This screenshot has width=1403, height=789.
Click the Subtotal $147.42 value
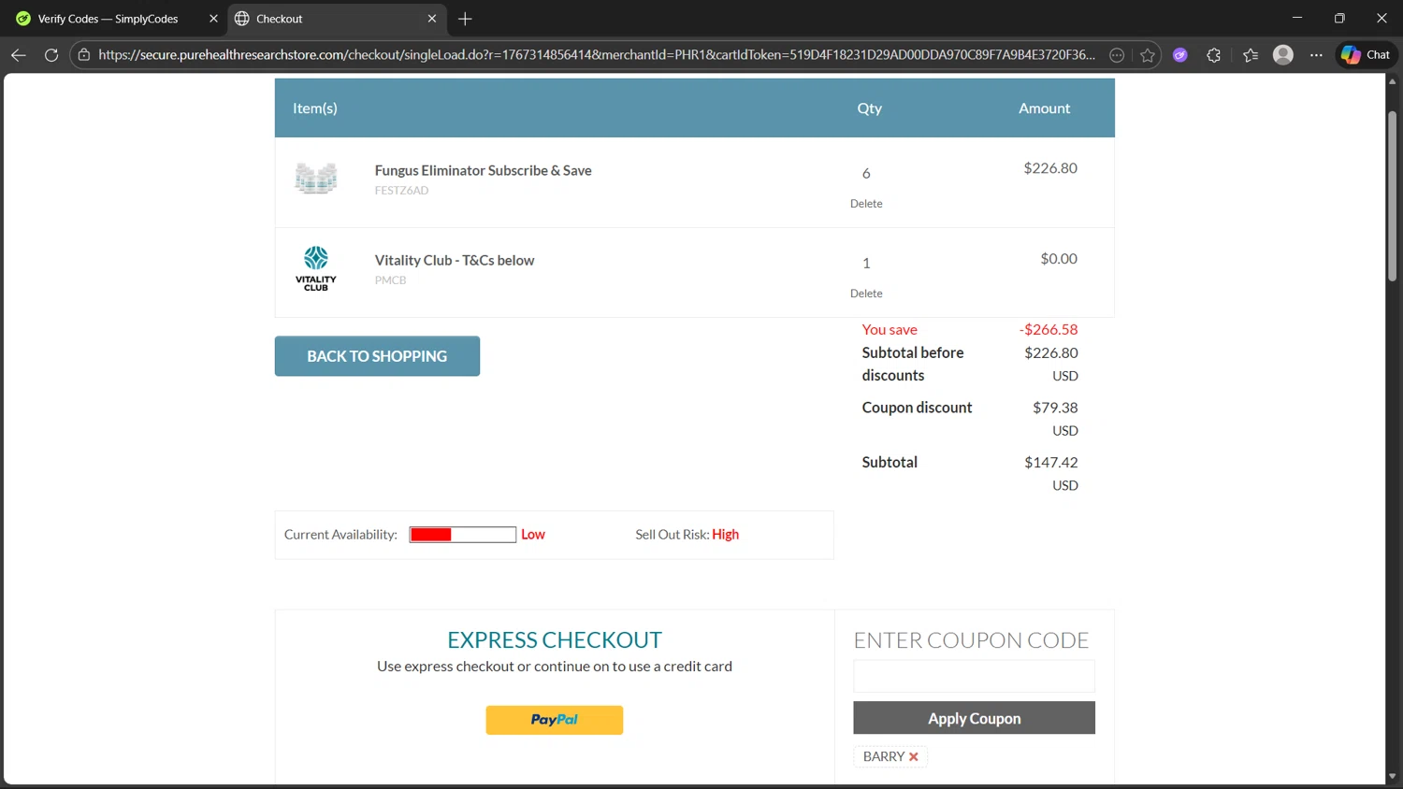pyautogui.click(x=1051, y=462)
